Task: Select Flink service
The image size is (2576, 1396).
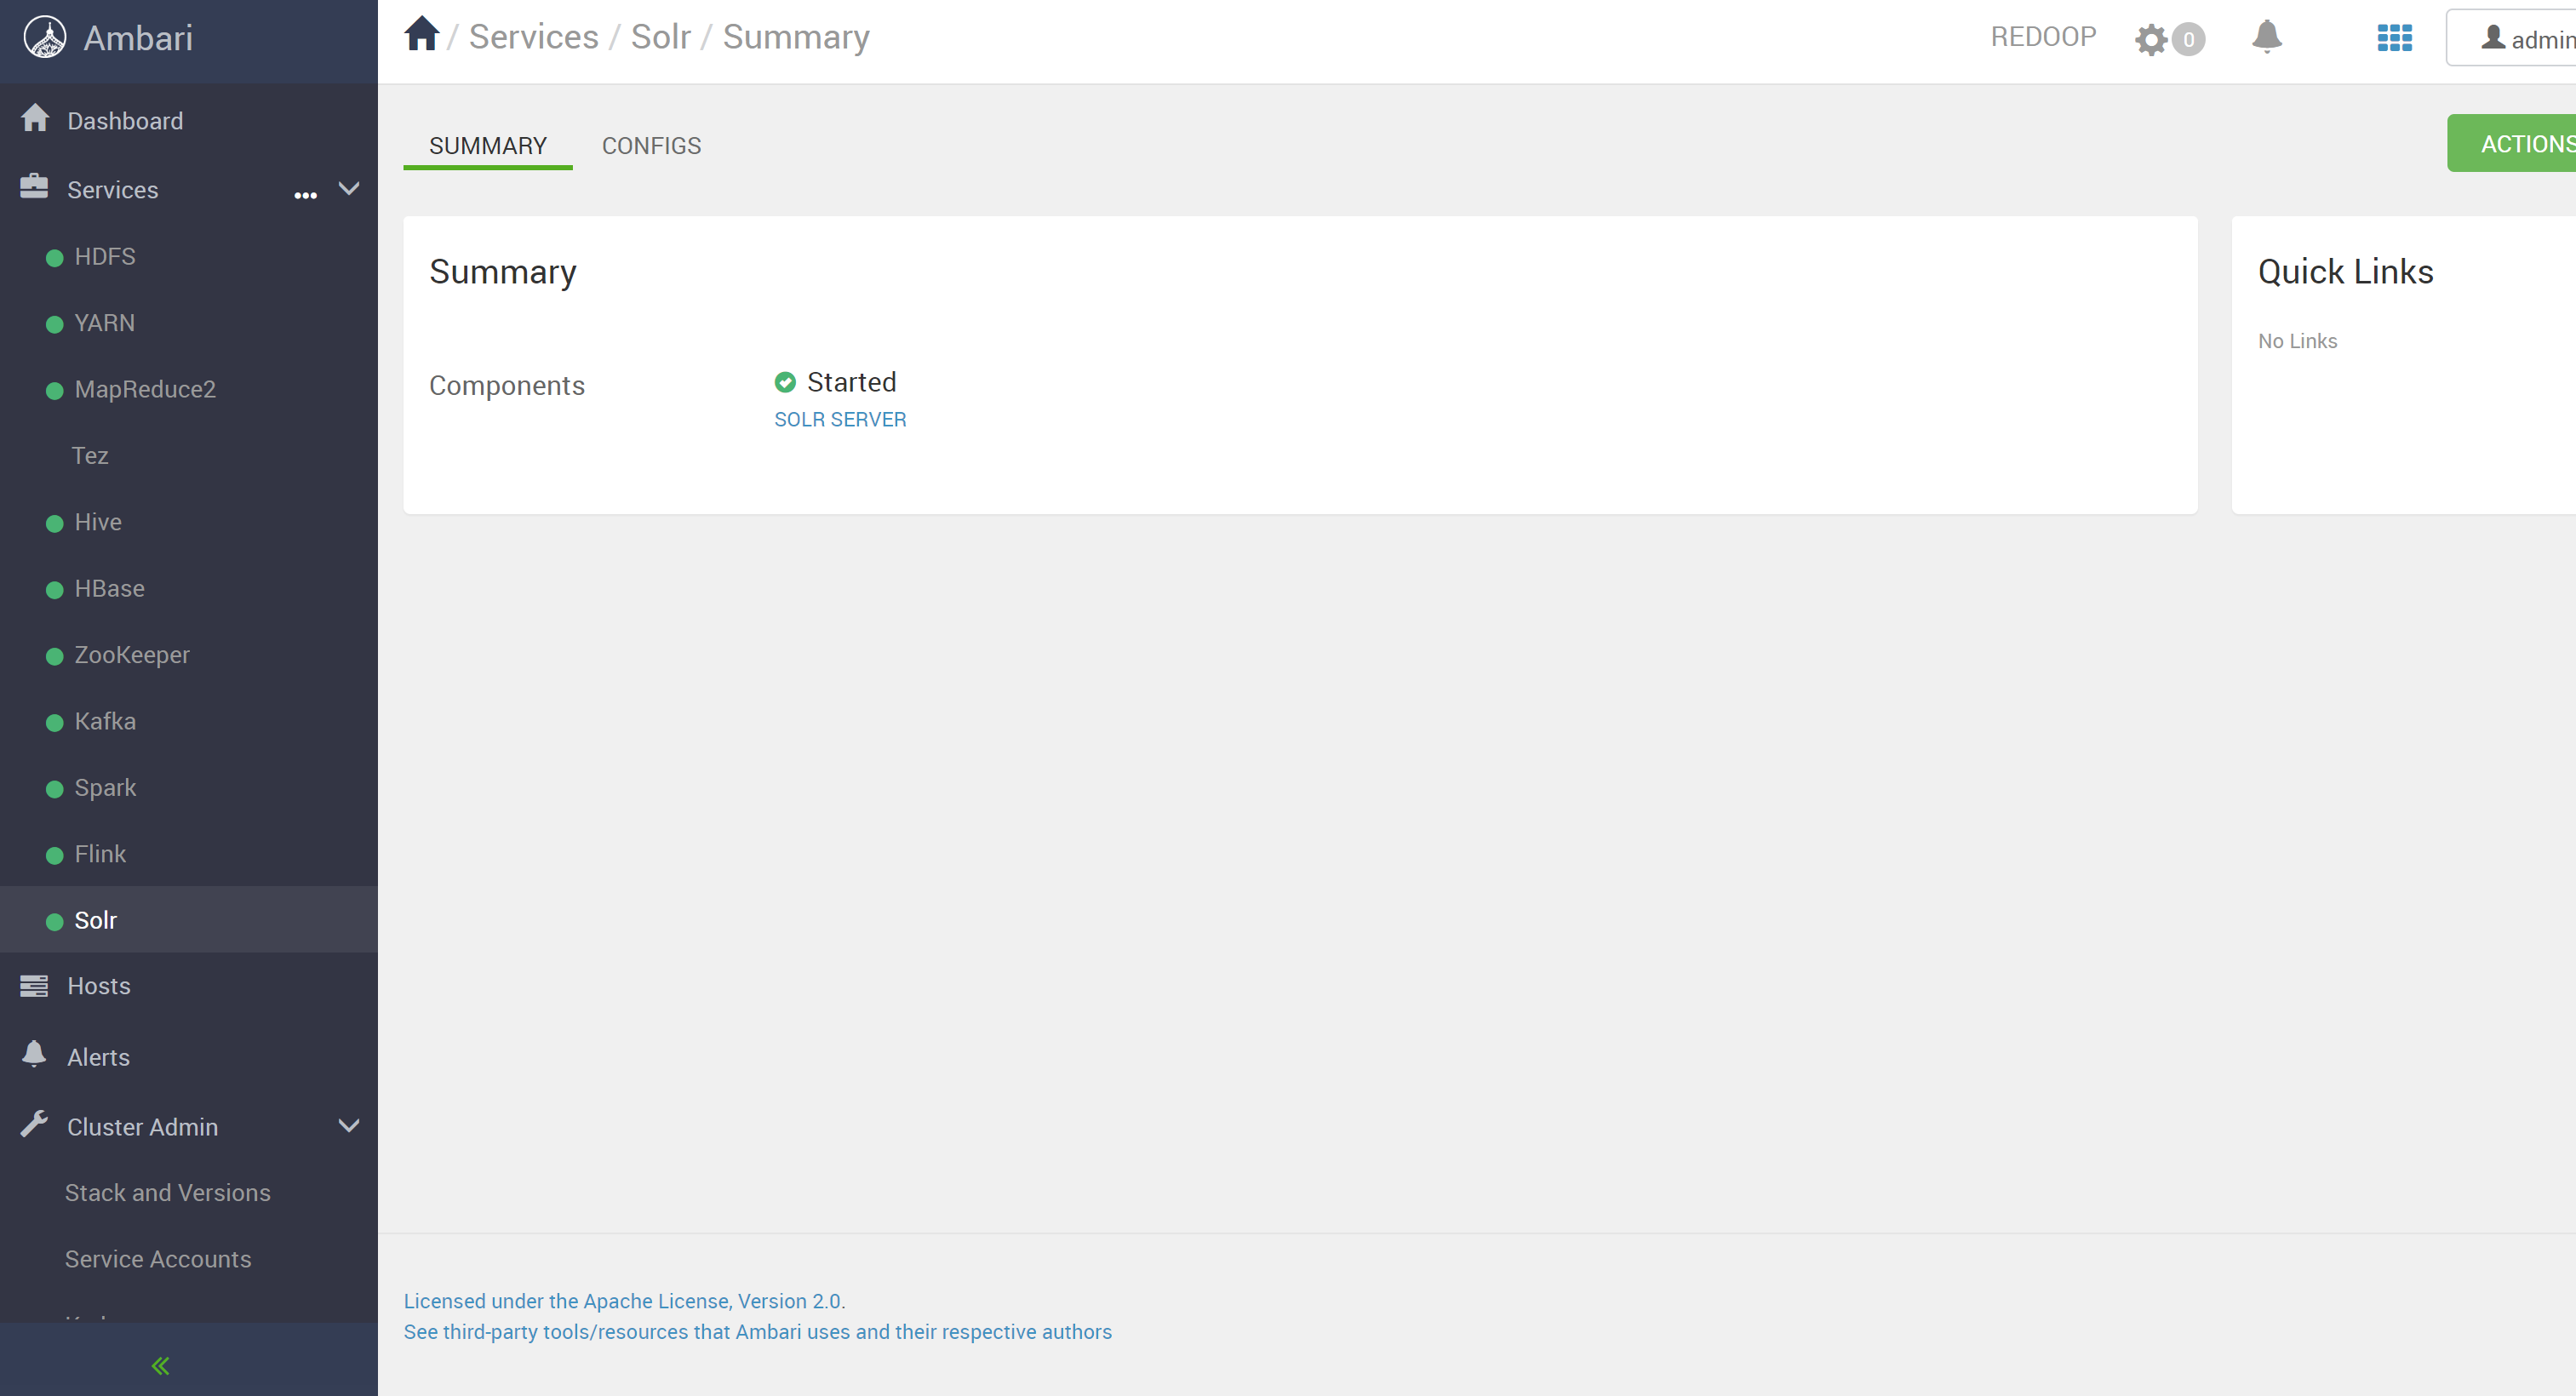Action: (100, 854)
